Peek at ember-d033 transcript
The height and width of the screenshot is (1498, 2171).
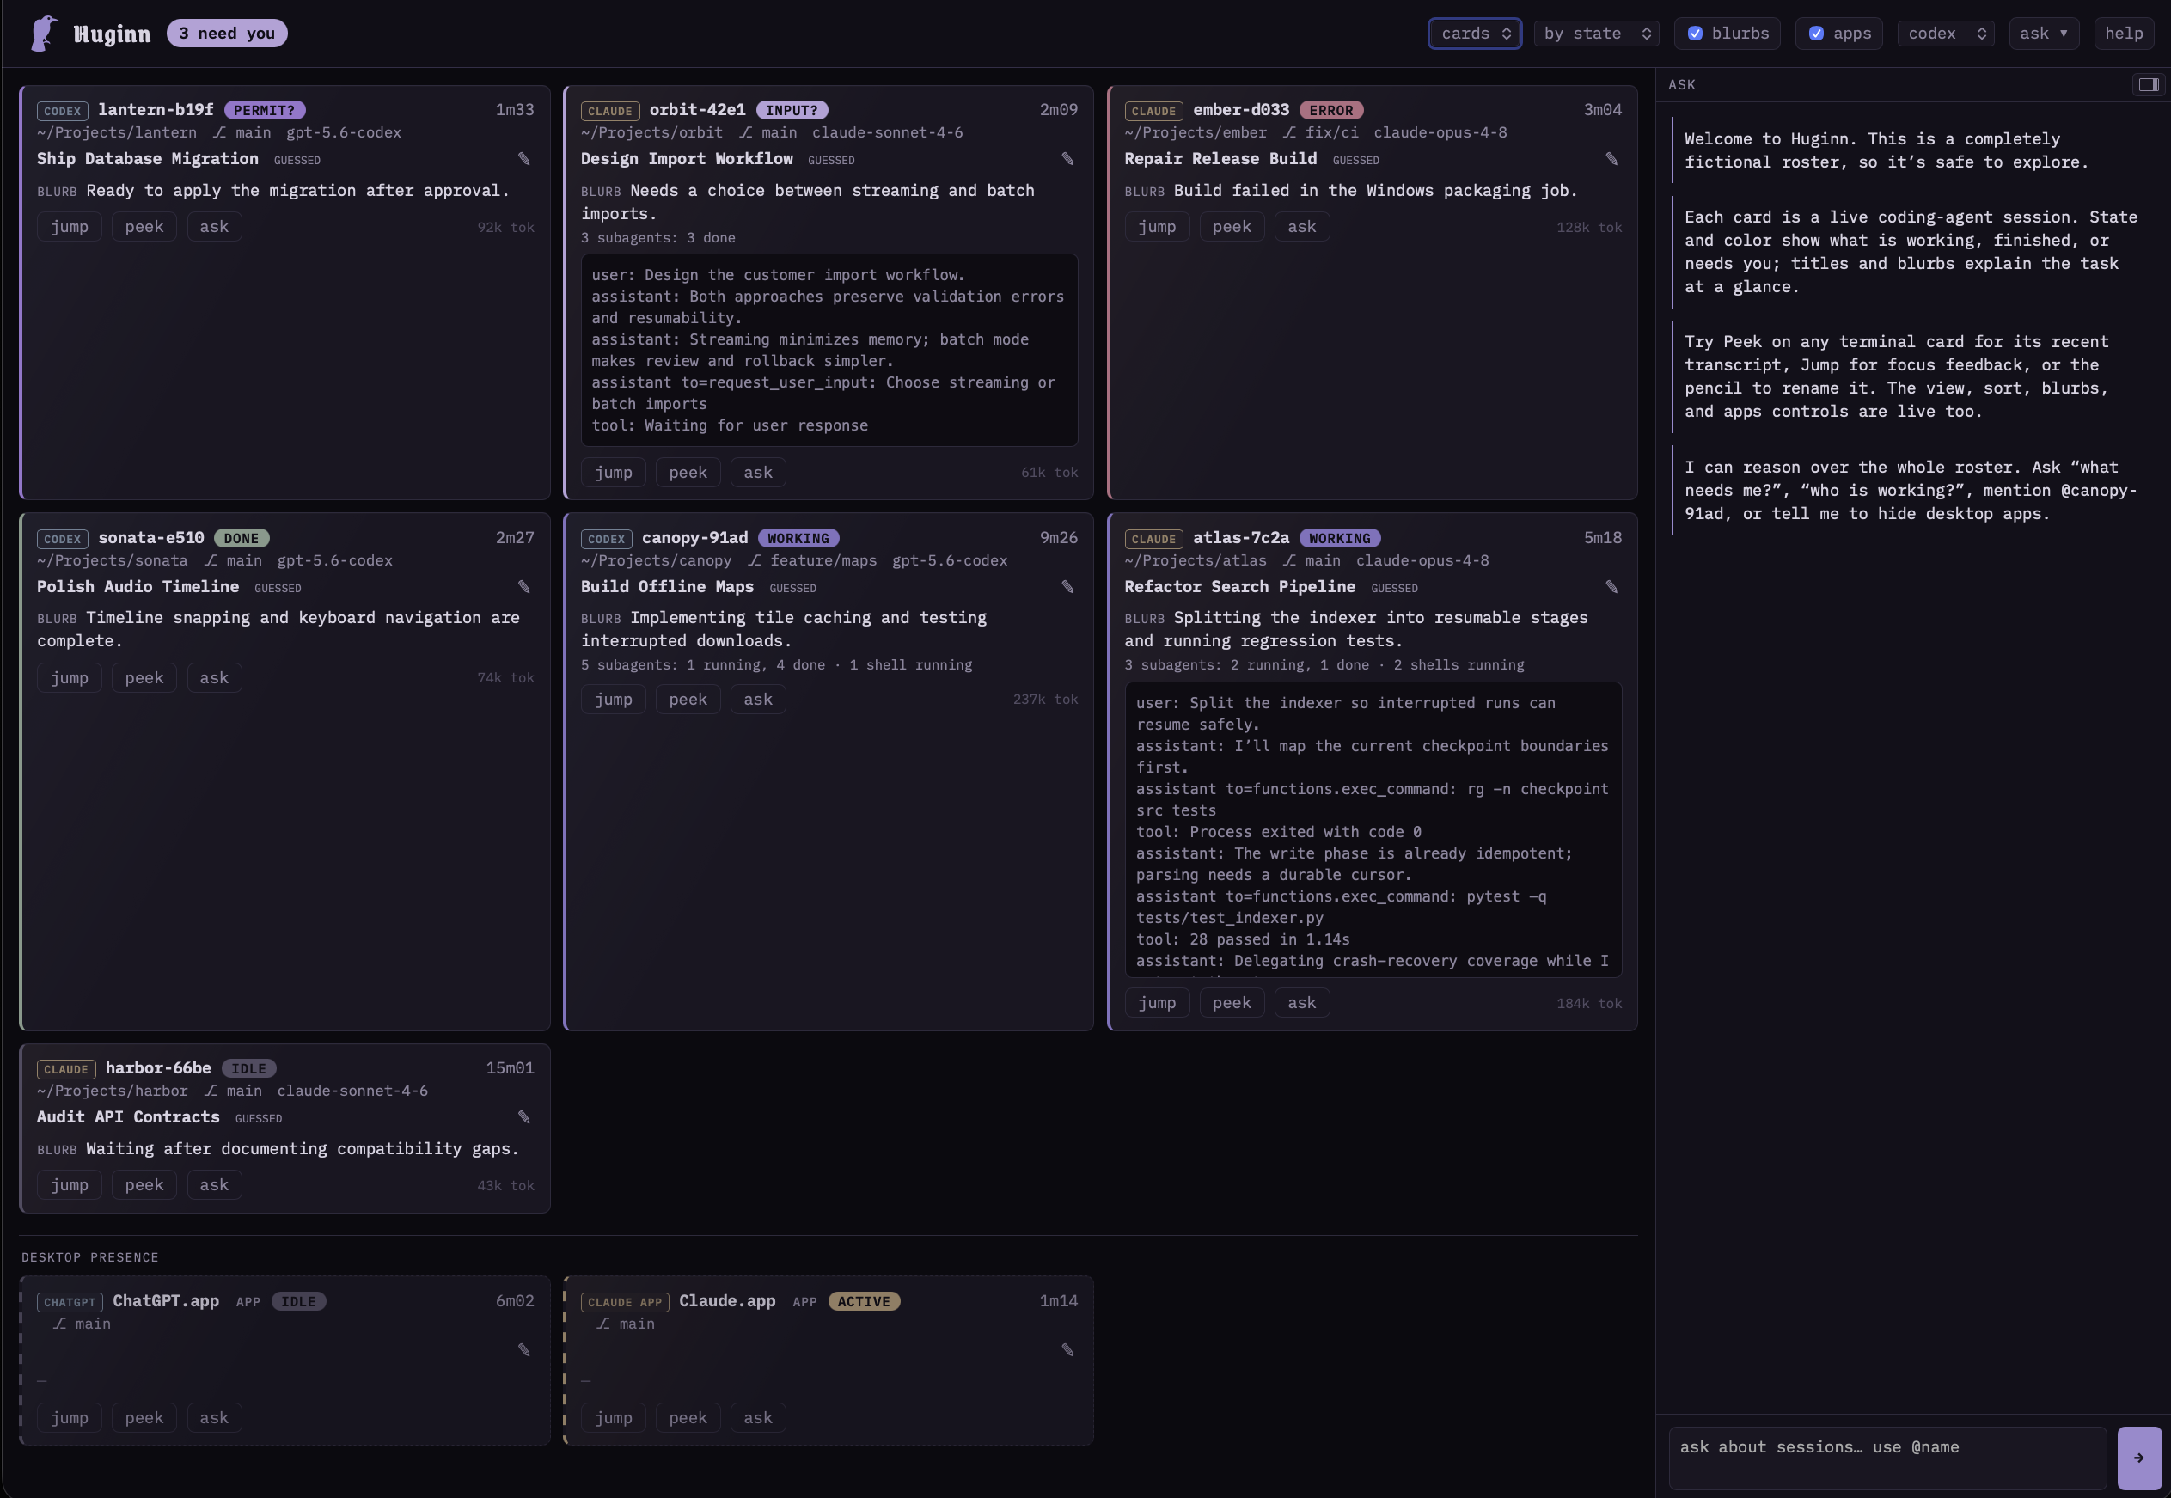[1232, 227]
